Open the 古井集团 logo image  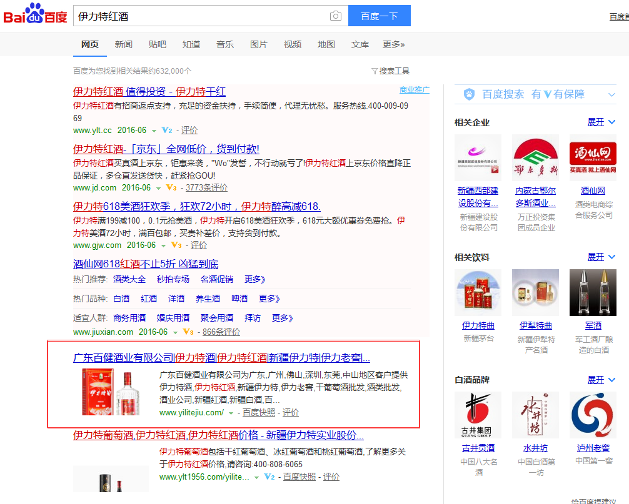tap(478, 415)
